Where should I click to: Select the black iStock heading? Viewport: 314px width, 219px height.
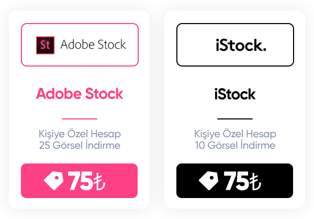(x=235, y=94)
